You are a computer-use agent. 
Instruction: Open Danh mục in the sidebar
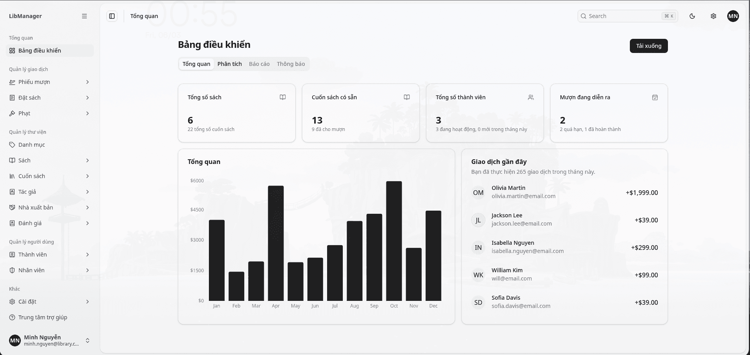[50, 145]
